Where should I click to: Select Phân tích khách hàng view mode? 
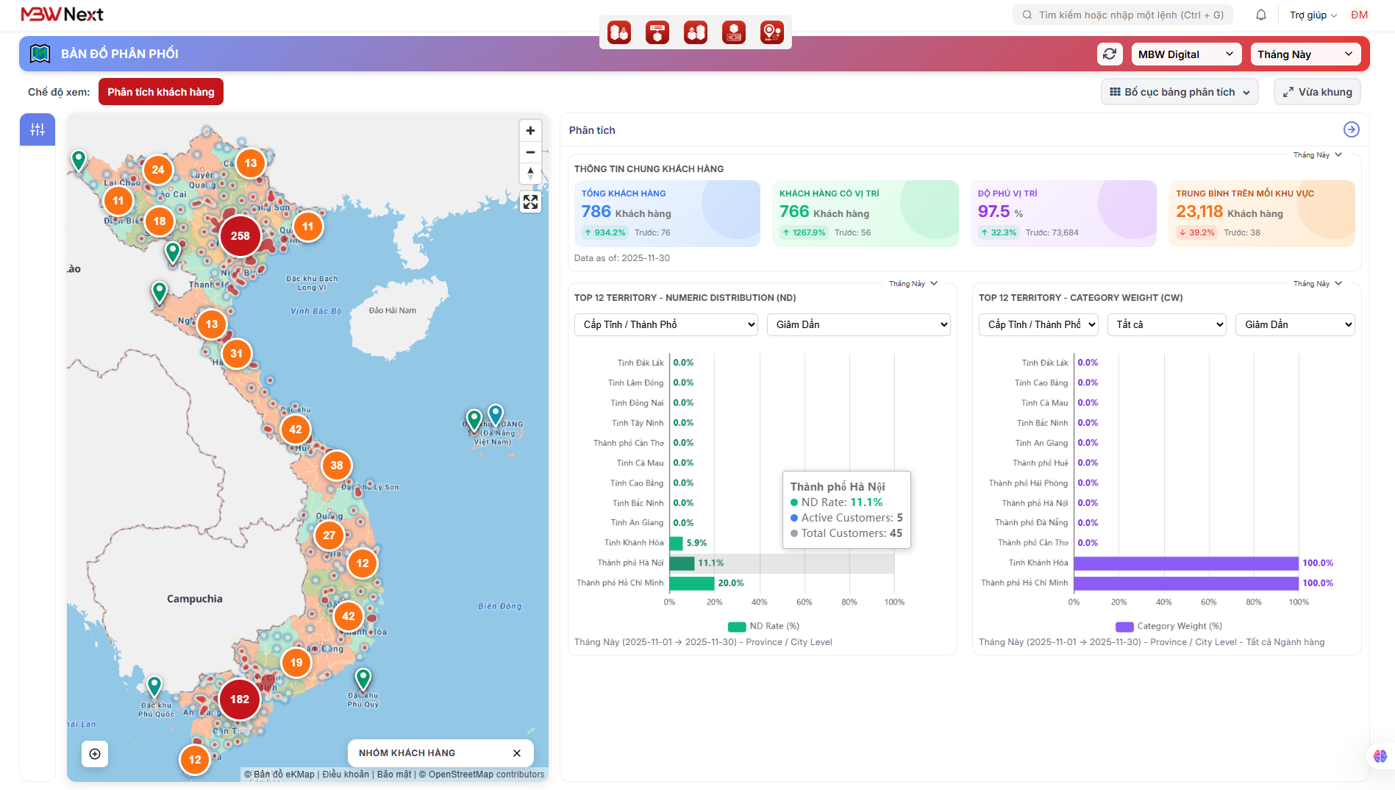[x=161, y=92]
